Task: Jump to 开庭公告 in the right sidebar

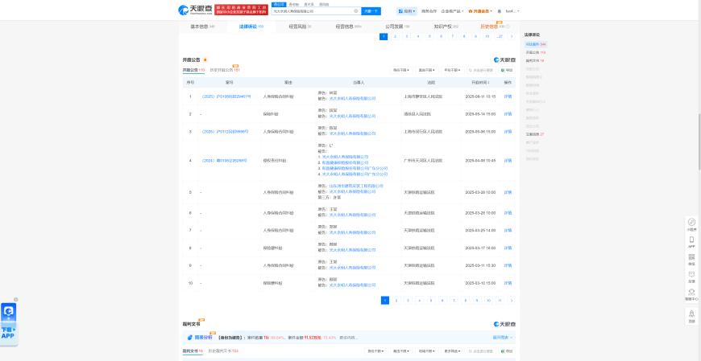Action: [536, 52]
